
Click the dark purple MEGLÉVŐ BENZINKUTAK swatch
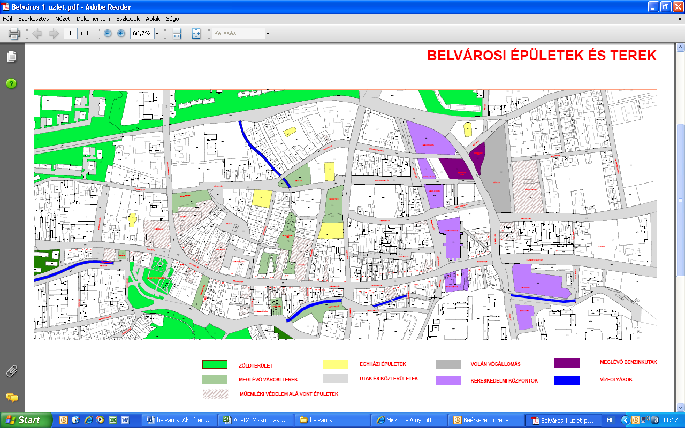[x=567, y=363]
